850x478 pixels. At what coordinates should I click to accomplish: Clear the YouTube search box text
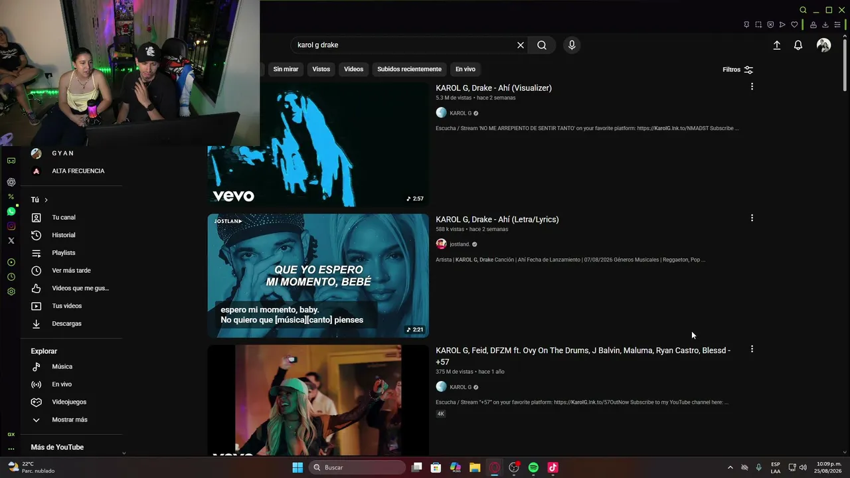tap(521, 45)
